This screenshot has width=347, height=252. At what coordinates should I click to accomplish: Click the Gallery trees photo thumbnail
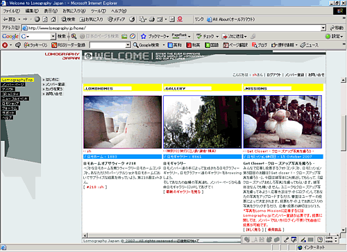click(x=203, y=122)
